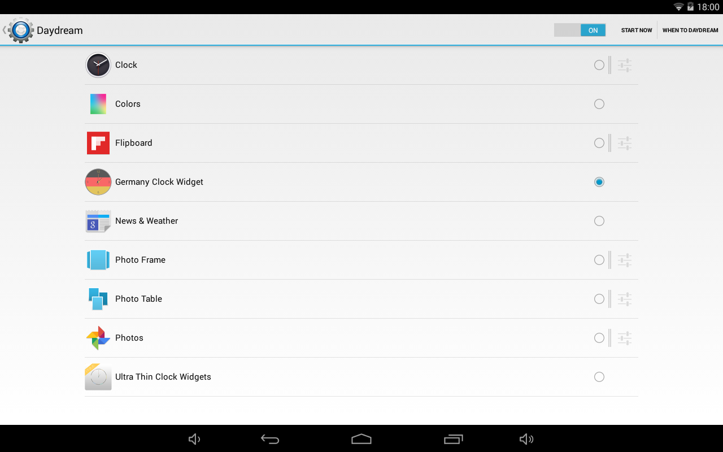Image resolution: width=723 pixels, height=452 pixels.
Task: Open the Recent Apps navigation icon
Action: coord(454,439)
